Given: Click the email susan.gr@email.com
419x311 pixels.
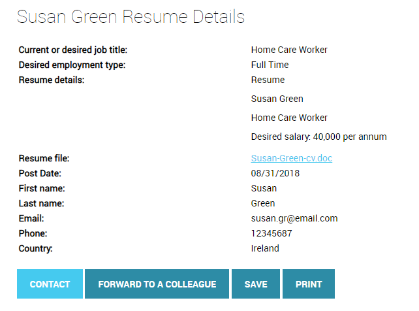Looking at the screenshot, I should click(294, 218).
